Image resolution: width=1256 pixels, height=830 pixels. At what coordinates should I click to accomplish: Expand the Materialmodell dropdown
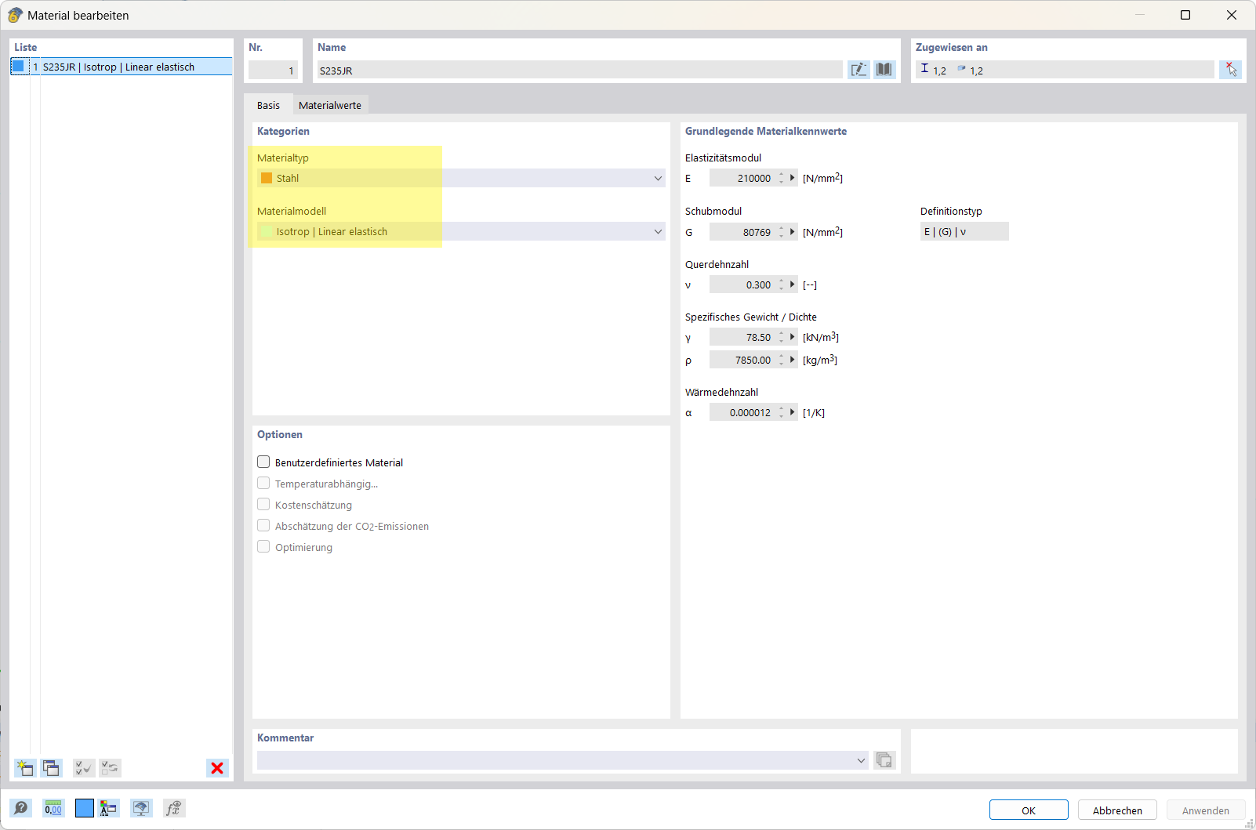pyautogui.click(x=657, y=231)
